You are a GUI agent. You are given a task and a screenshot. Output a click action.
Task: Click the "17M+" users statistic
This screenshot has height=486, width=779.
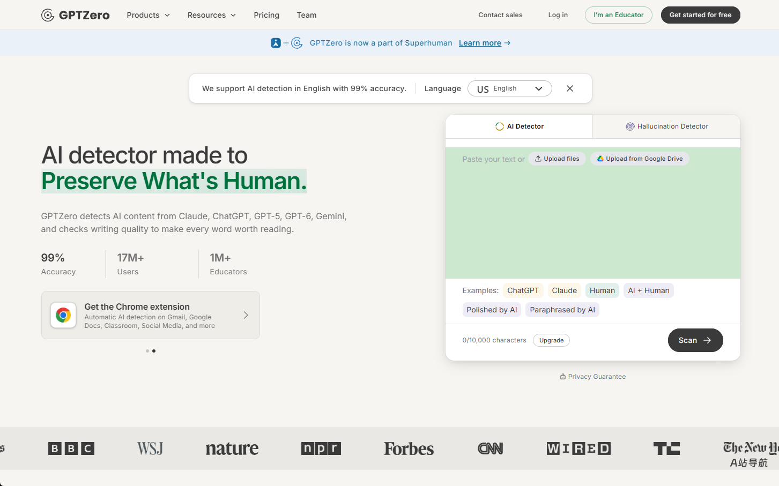[x=131, y=258]
